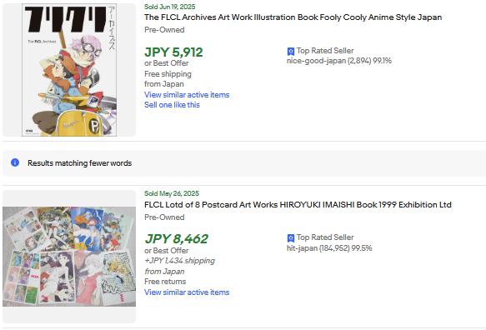Click 'View similar active items' under JPY 8,462 listing

tap(187, 292)
